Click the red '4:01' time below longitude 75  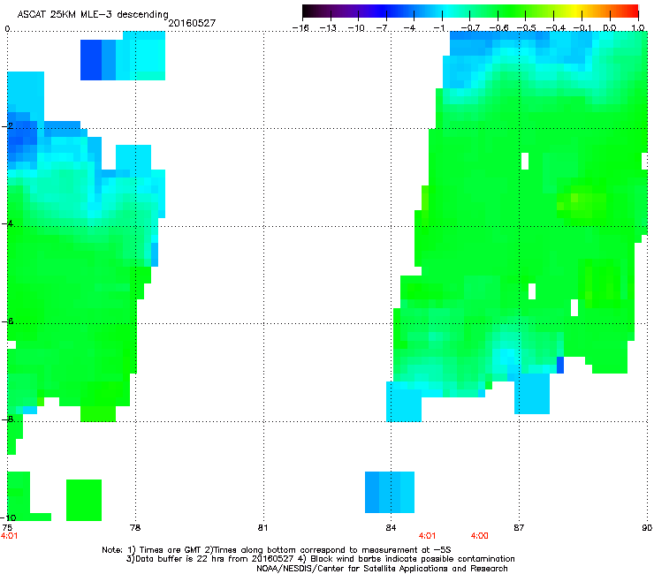click(x=9, y=536)
